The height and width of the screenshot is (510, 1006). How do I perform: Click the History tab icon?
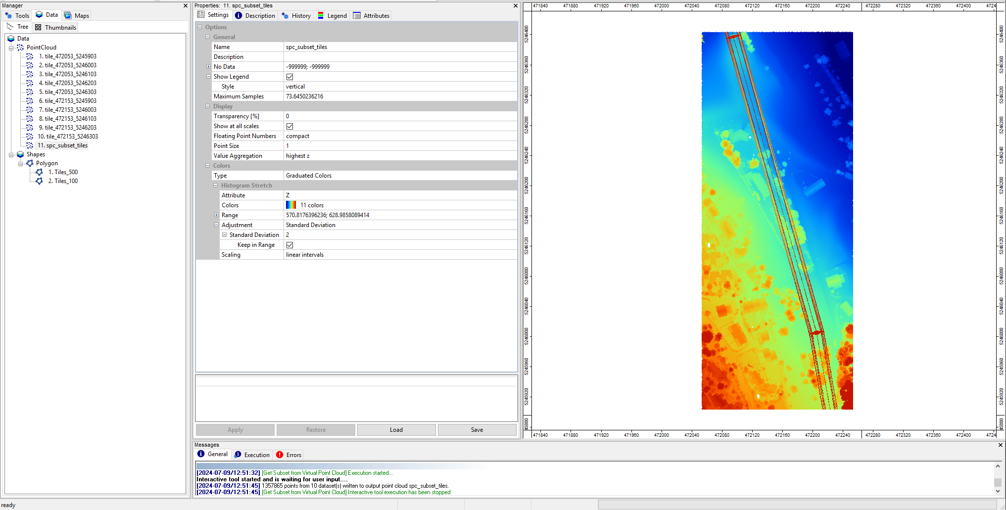tap(285, 15)
